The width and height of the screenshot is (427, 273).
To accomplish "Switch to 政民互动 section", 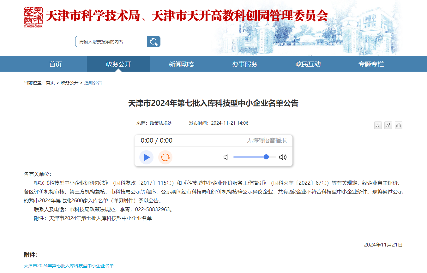I will 308,64.
